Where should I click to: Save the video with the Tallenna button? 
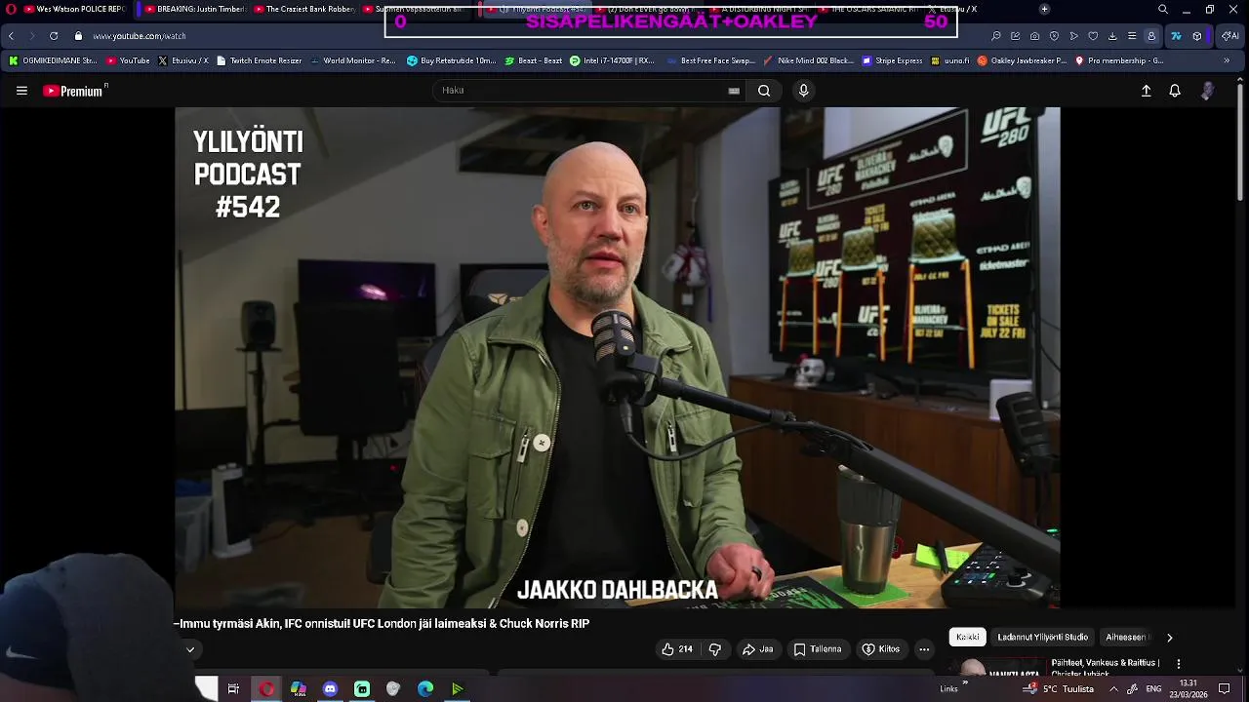(818, 649)
